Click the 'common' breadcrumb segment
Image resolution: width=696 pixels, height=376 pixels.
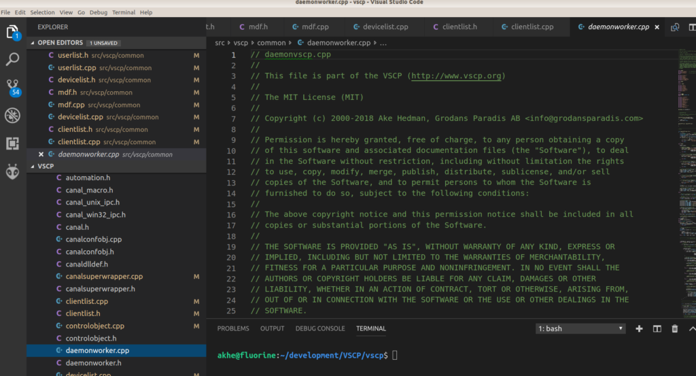[x=271, y=43]
